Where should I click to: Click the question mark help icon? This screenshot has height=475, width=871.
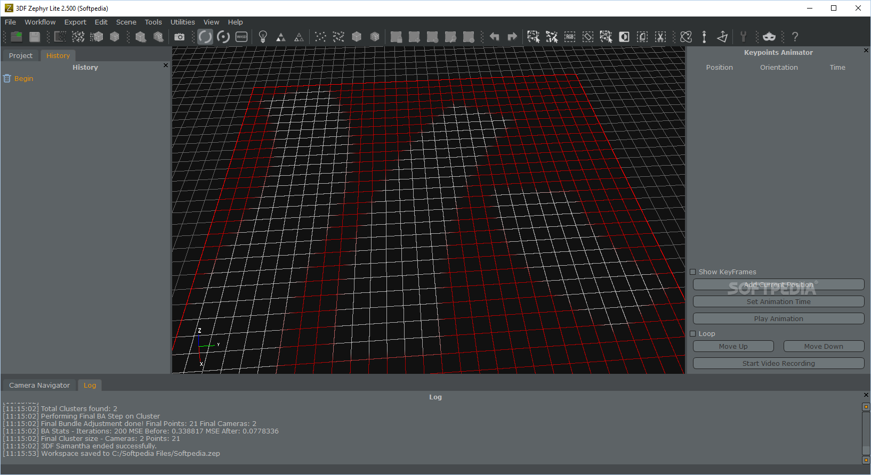(x=795, y=37)
